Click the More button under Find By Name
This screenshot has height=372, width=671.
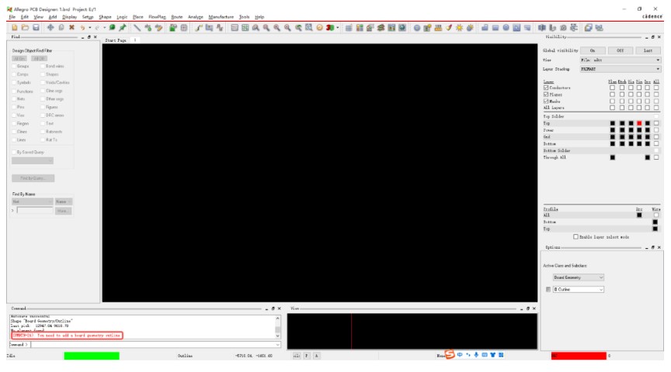[x=64, y=211]
